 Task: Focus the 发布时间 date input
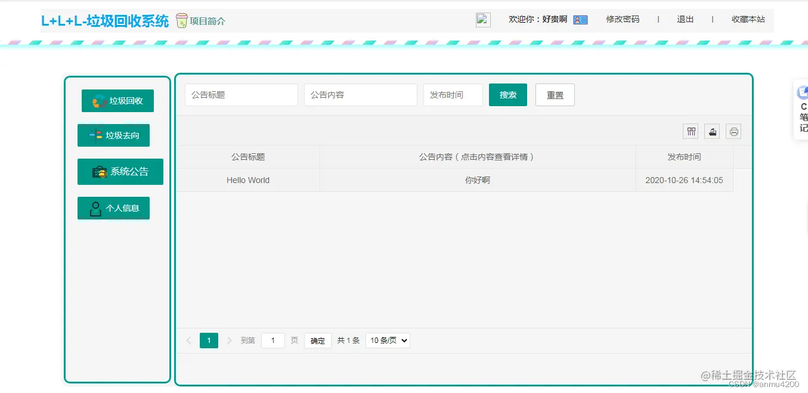(x=453, y=95)
